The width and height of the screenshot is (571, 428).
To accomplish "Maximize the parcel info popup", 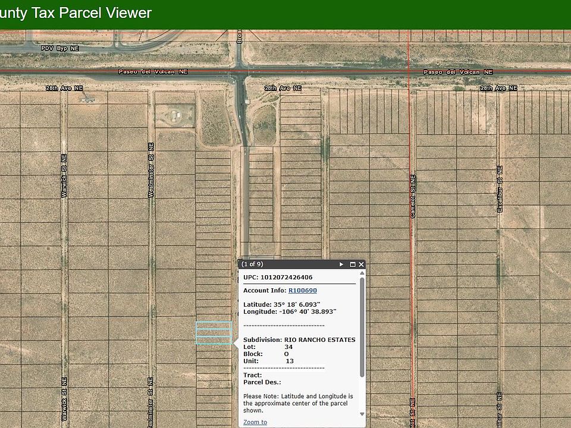I will click(352, 265).
